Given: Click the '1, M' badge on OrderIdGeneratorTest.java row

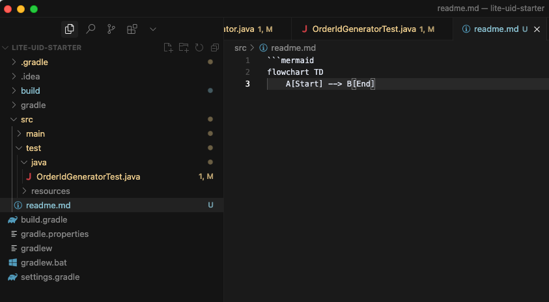Looking at the screenshot, I should [206, 176].
